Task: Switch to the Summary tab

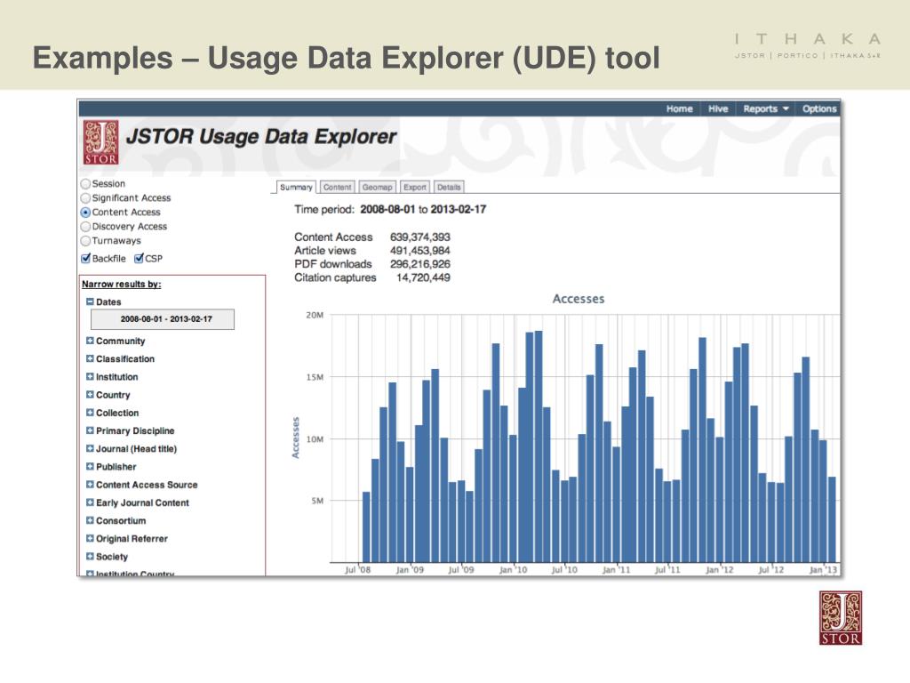Action: pos(296,187)
